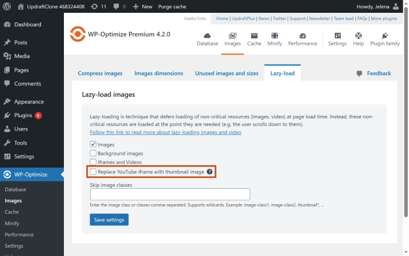Image resolution: width=409 pixels, height=256 pixels.
Task: Open the plugin Settings sliders icon
Action: coord(337,36)
